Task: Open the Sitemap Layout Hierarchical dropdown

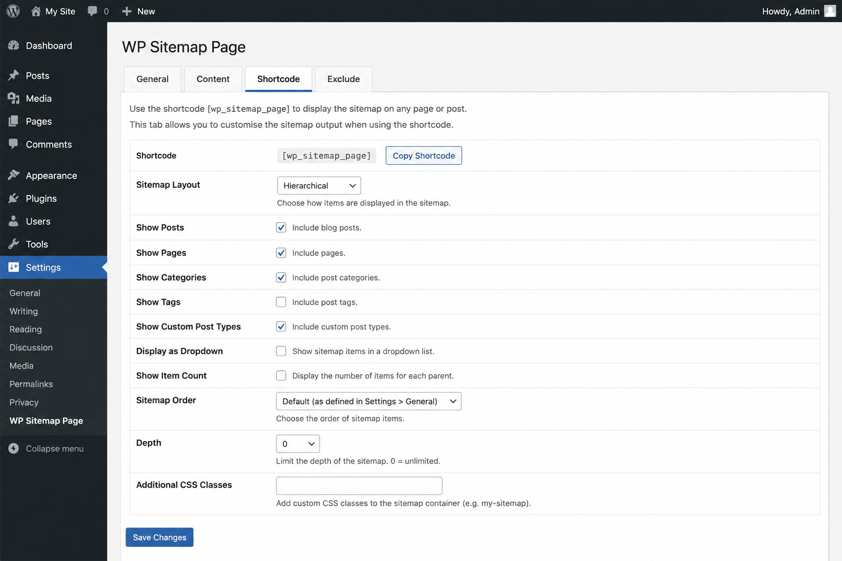Action: pyautogui.click(x=319, y=186)
